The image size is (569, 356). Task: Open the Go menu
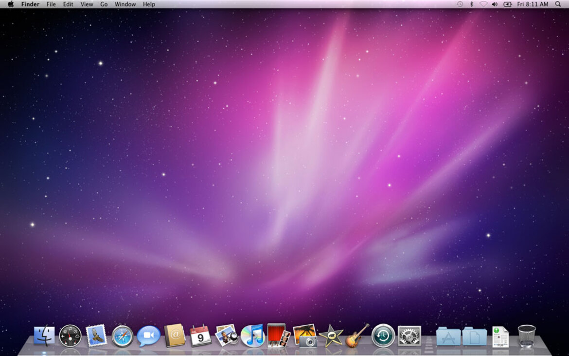(x=104, y=4)
